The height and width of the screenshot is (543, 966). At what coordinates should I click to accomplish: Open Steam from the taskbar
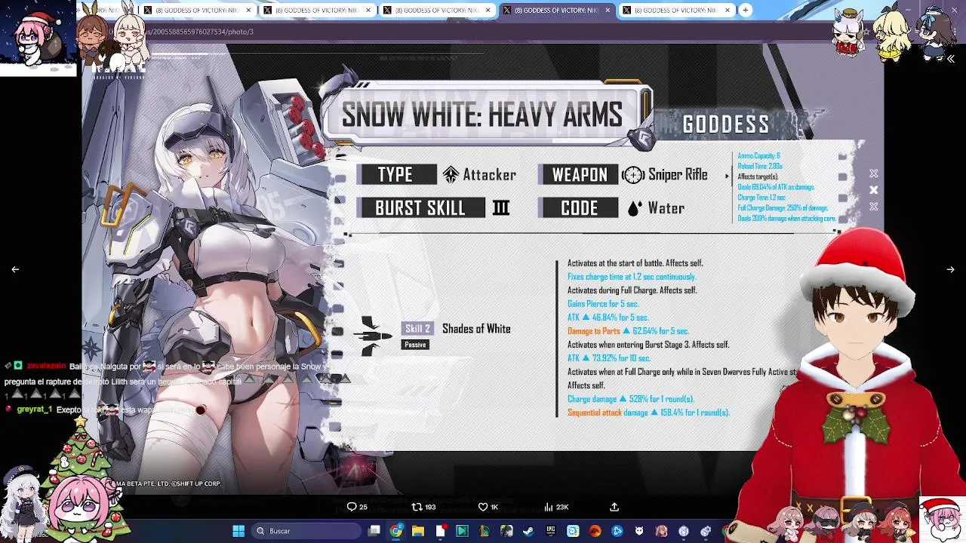click(x=528, y=531)
